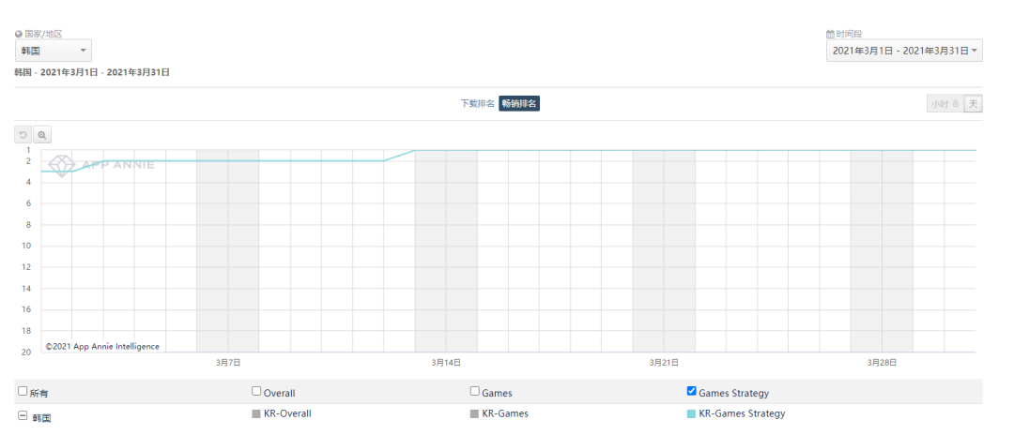The width and height of the screenshot is (1014, 435).
Task: Tick the Games checkbox
Action: pos(474,392)
